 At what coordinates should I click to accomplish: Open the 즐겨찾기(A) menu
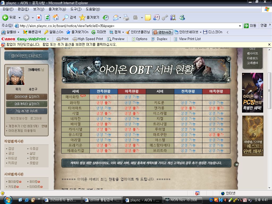(57, 9)
